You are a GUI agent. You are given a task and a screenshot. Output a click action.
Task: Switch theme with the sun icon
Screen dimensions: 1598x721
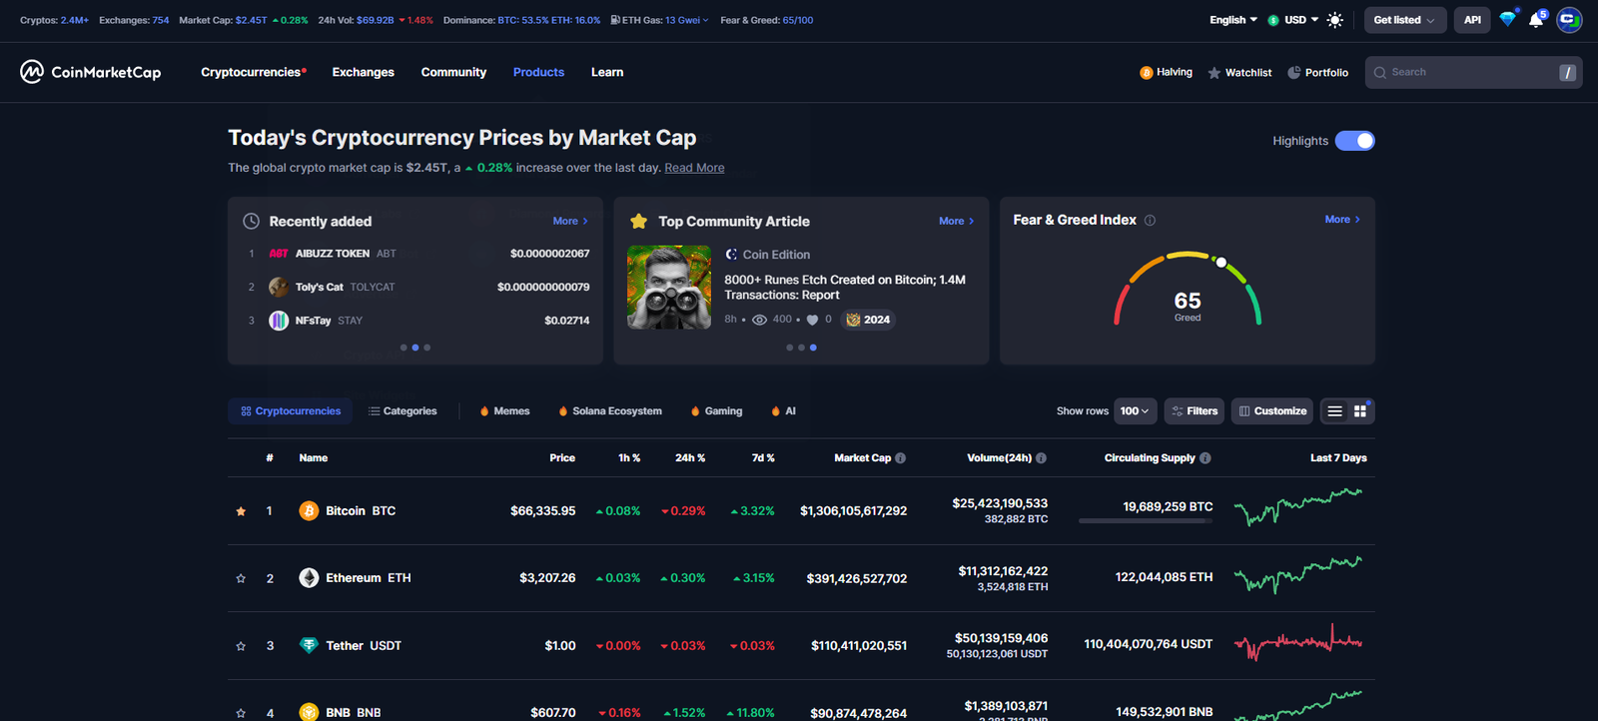click(1335, 20)
